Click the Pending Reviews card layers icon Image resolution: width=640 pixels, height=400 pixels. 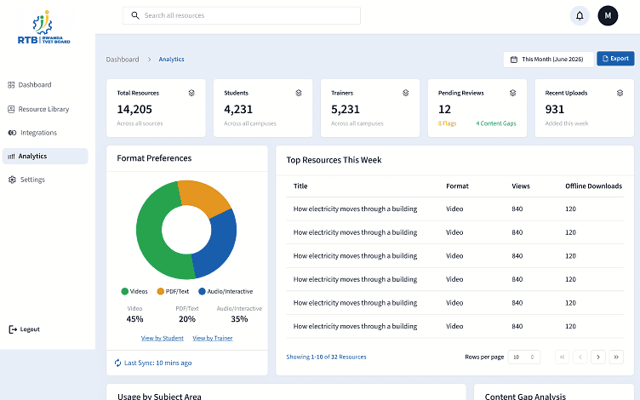click(x=512, y=93)
